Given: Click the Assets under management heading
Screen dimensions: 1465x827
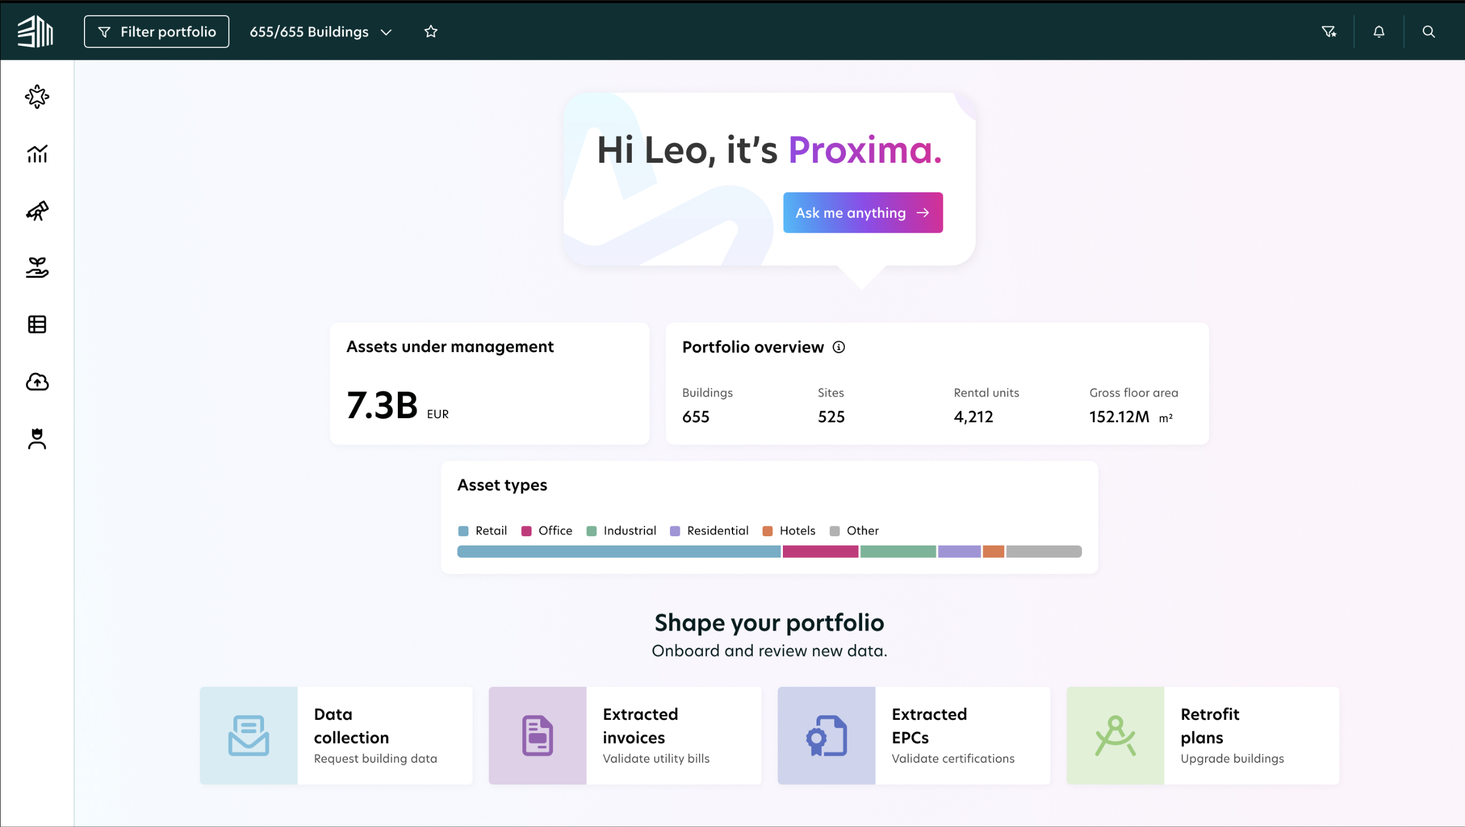Looking at the screenshot, I should (450, 346).
